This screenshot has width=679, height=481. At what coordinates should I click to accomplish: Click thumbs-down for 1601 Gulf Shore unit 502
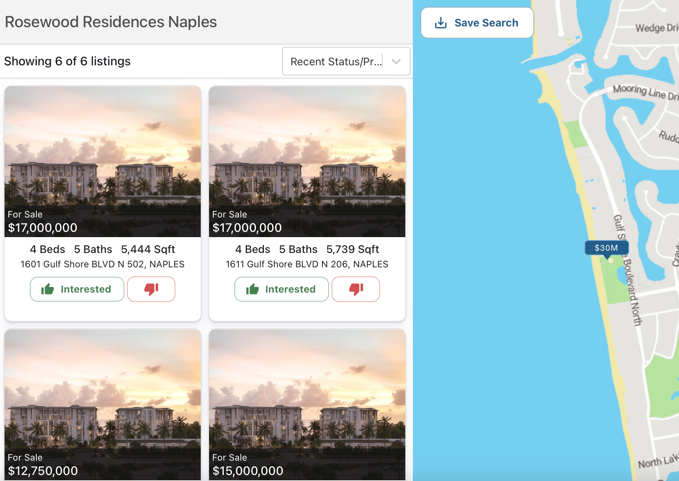point(151,289)
